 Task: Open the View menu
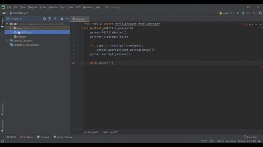coord(23,7)
